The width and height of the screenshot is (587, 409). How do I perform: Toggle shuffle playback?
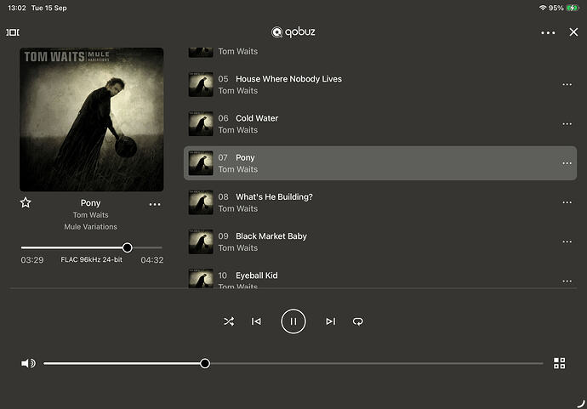(229, 321)
